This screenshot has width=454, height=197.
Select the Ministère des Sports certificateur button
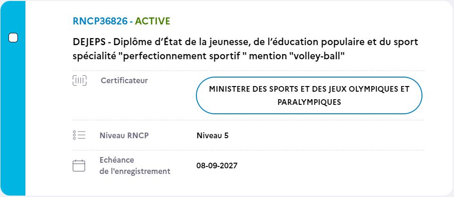coord(309,95)
